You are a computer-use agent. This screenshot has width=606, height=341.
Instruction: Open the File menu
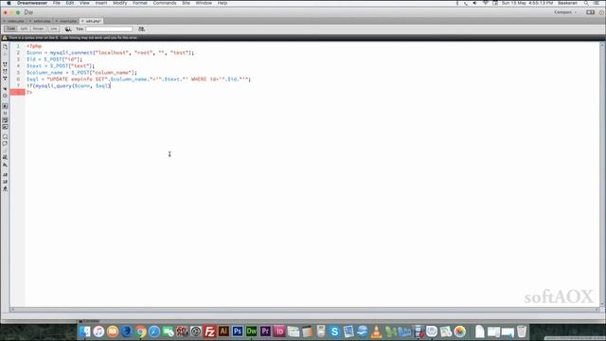click(x=57, y=3)
